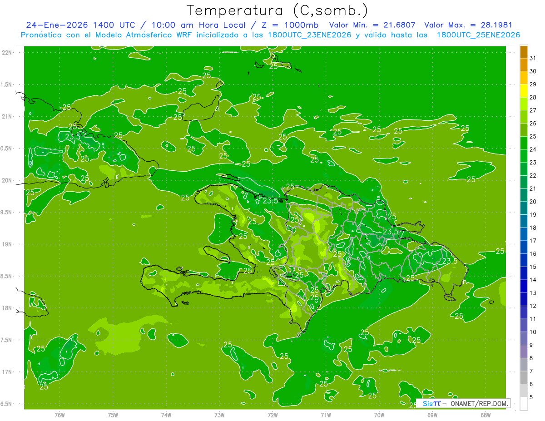Select "Valor Min. = 21.6807" text

coord(372,25)
